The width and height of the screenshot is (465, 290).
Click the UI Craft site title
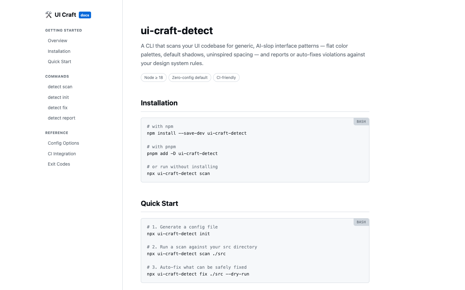coord(65,15)
